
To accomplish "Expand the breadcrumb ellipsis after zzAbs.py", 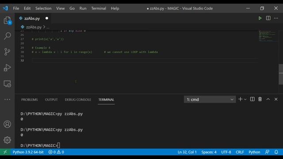I will 48,27.
